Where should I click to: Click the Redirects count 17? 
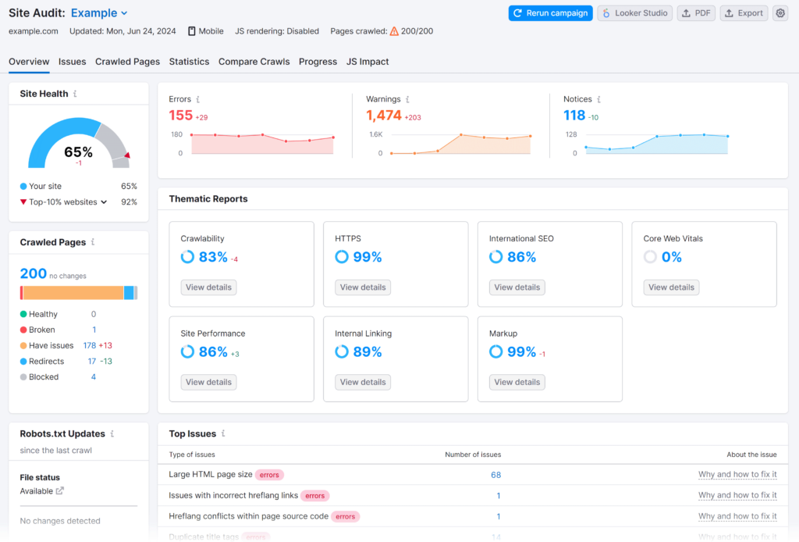coord(92,362)
